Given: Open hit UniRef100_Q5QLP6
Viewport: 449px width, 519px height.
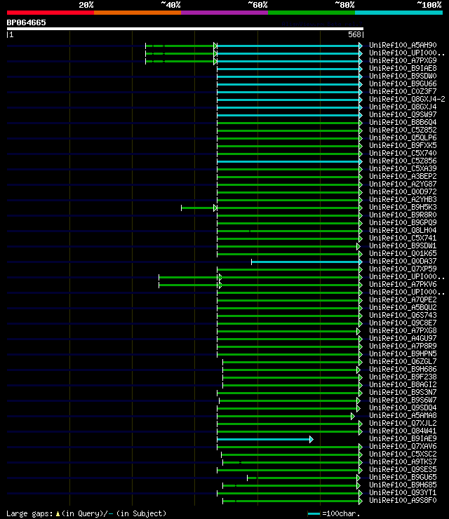Looking at the screenshot, I should [x=403, y=137].
